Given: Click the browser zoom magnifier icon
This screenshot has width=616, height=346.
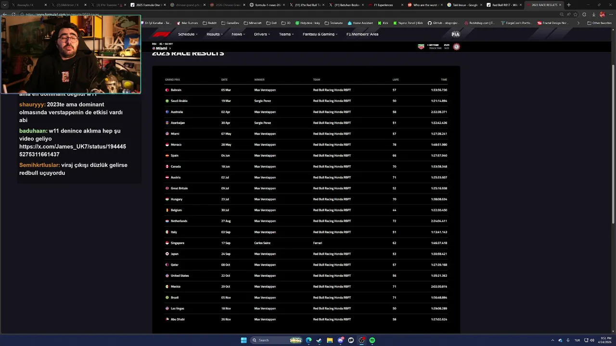Looking at the screenshot, I should pyautogui.click(x=562, y=14).
